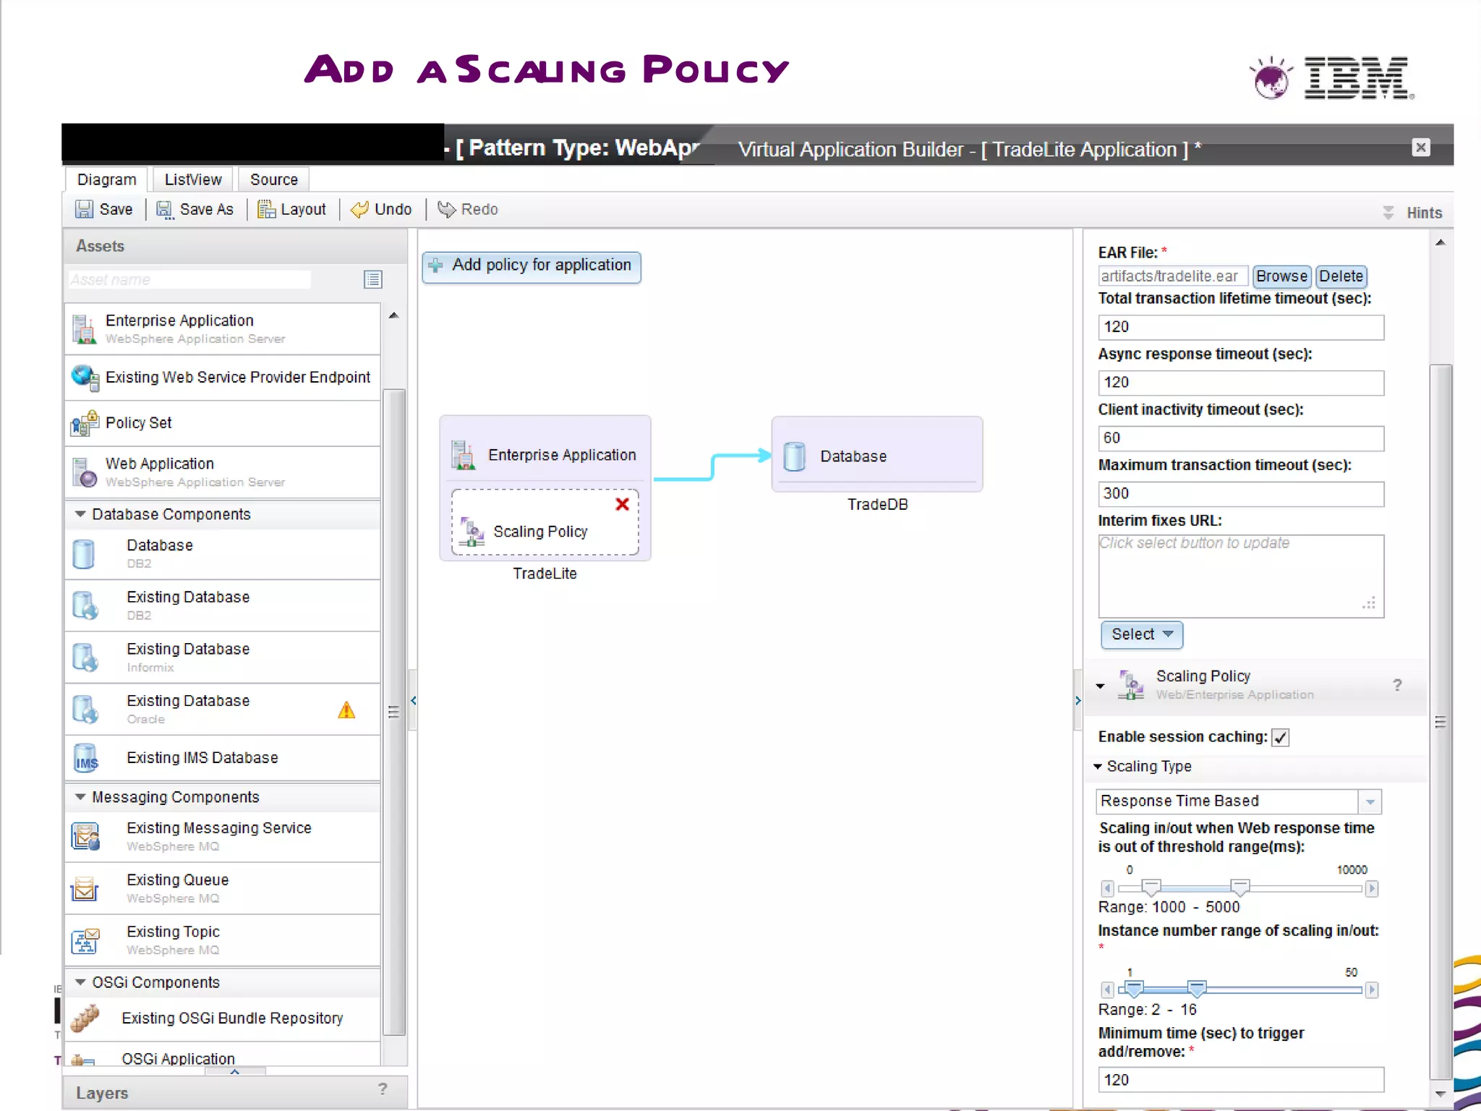1481x1111 pixels.
Task: Select the Existing Messaging Service icon
Action: coord(85,837)
